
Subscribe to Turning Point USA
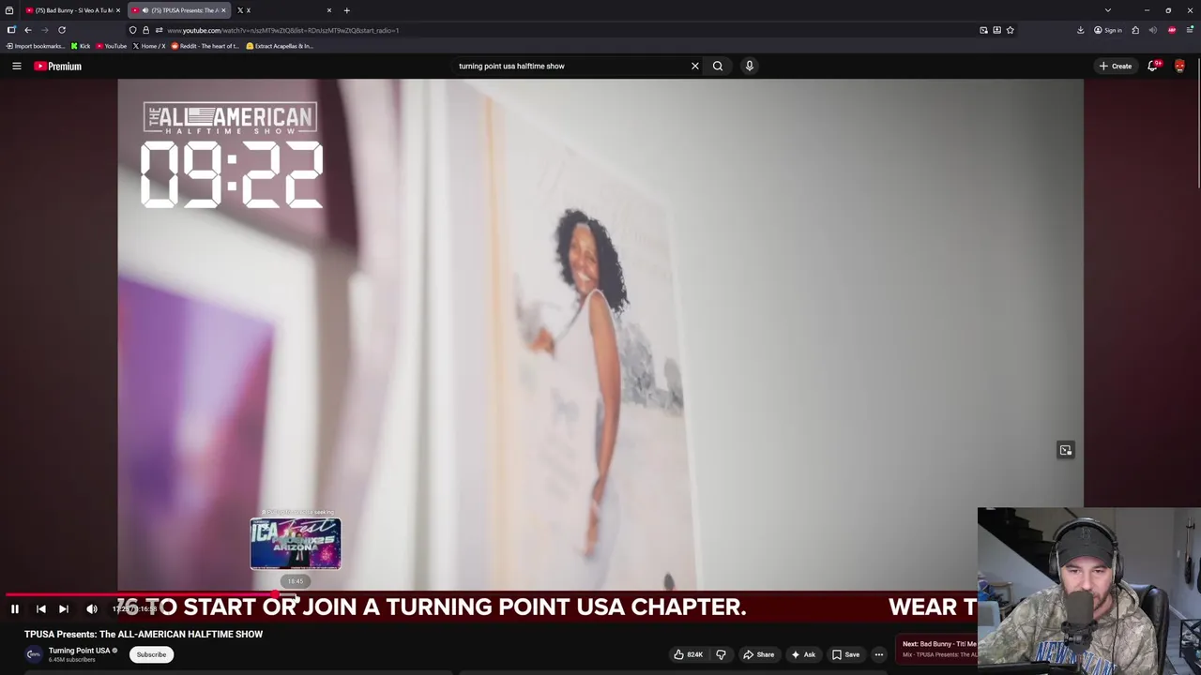(151, 654)
